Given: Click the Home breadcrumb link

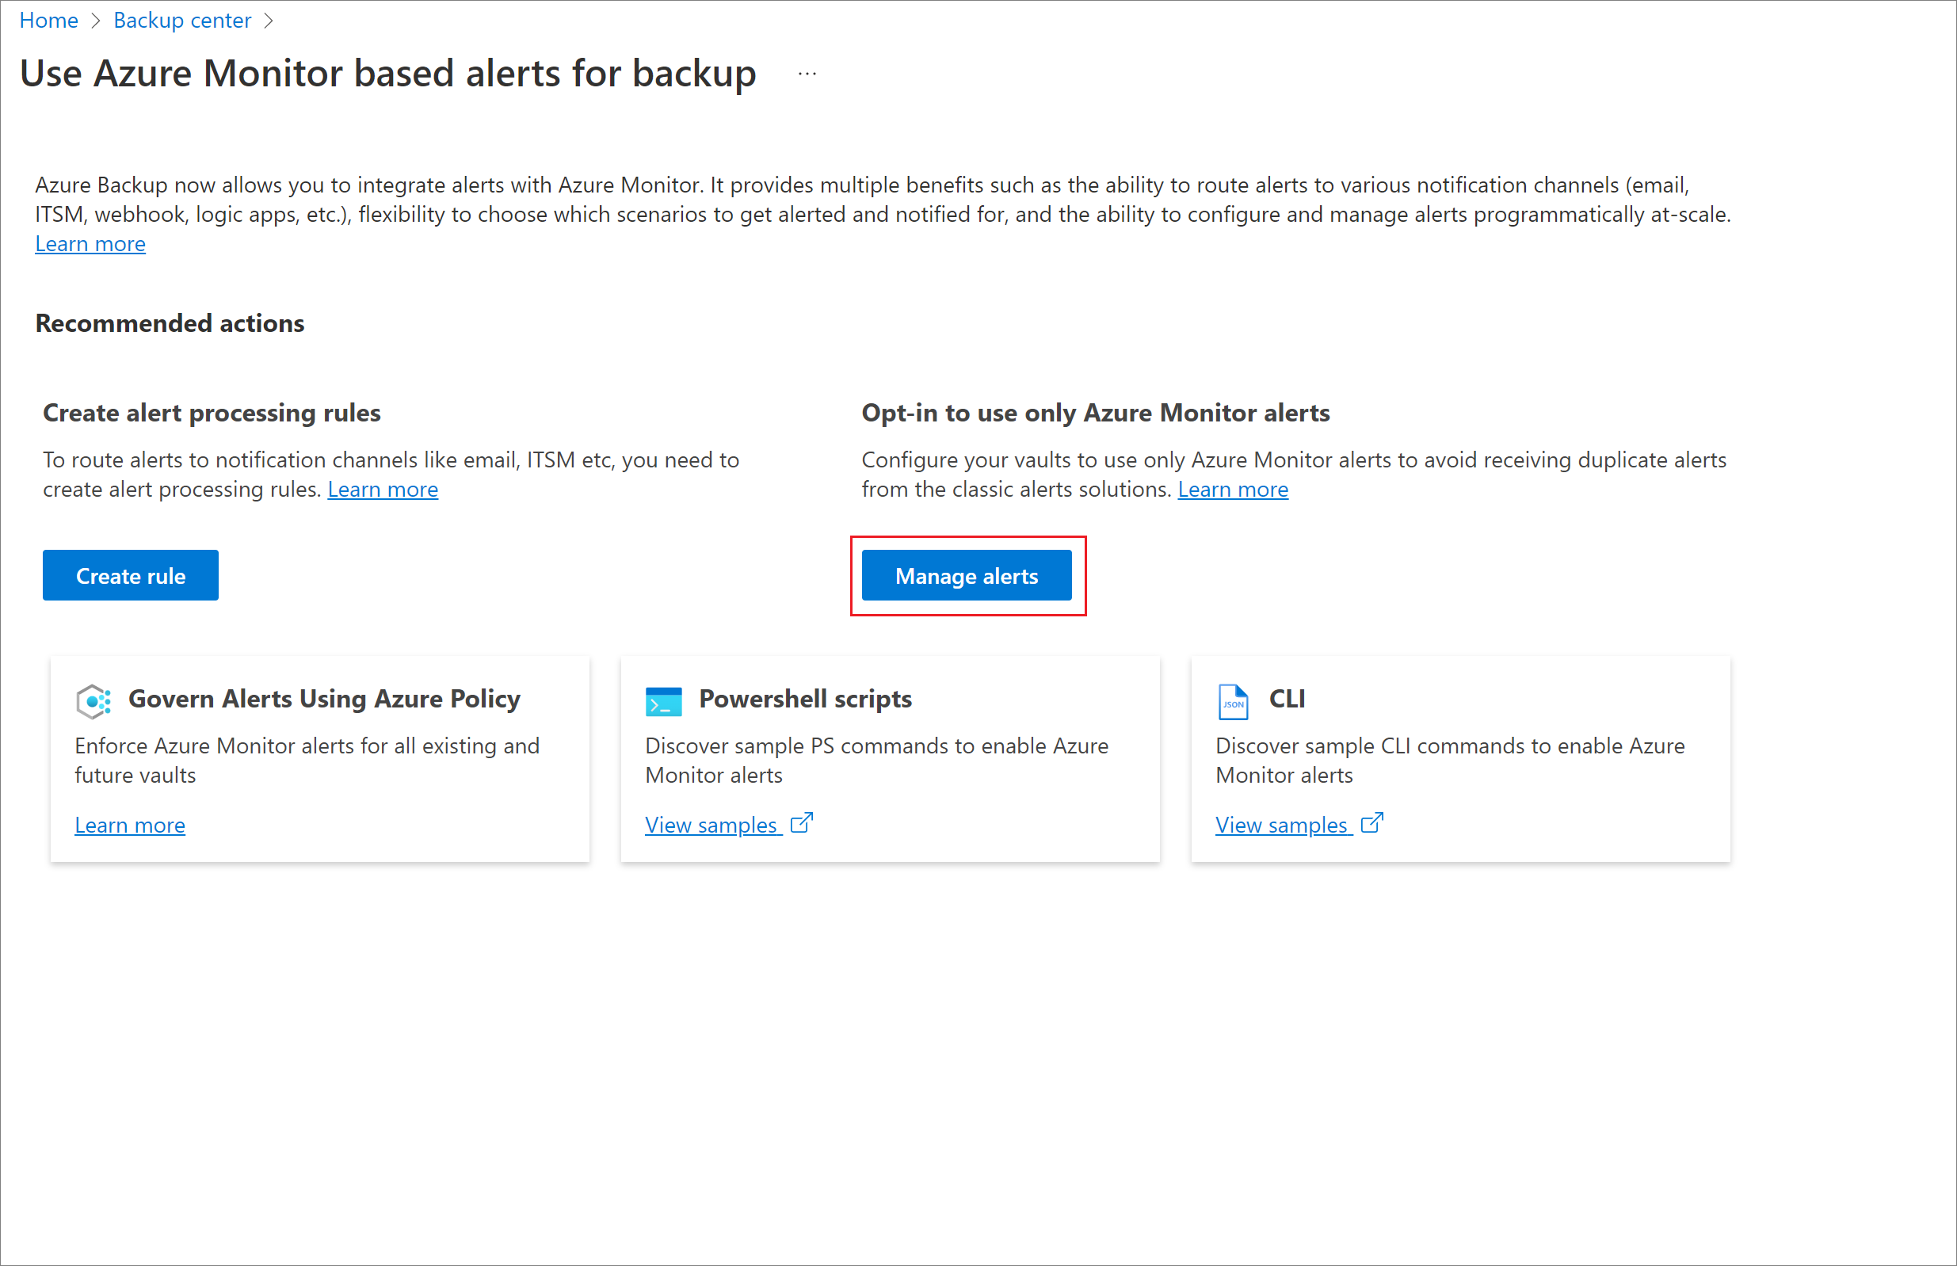Looking at the screenshot, I should 50,20.
